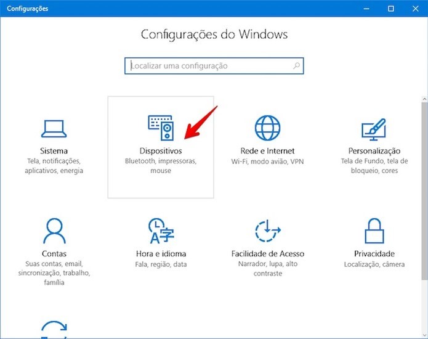Click 'Fala, região, data' description
Screen dimensions: 428x339
pos(161,264)
